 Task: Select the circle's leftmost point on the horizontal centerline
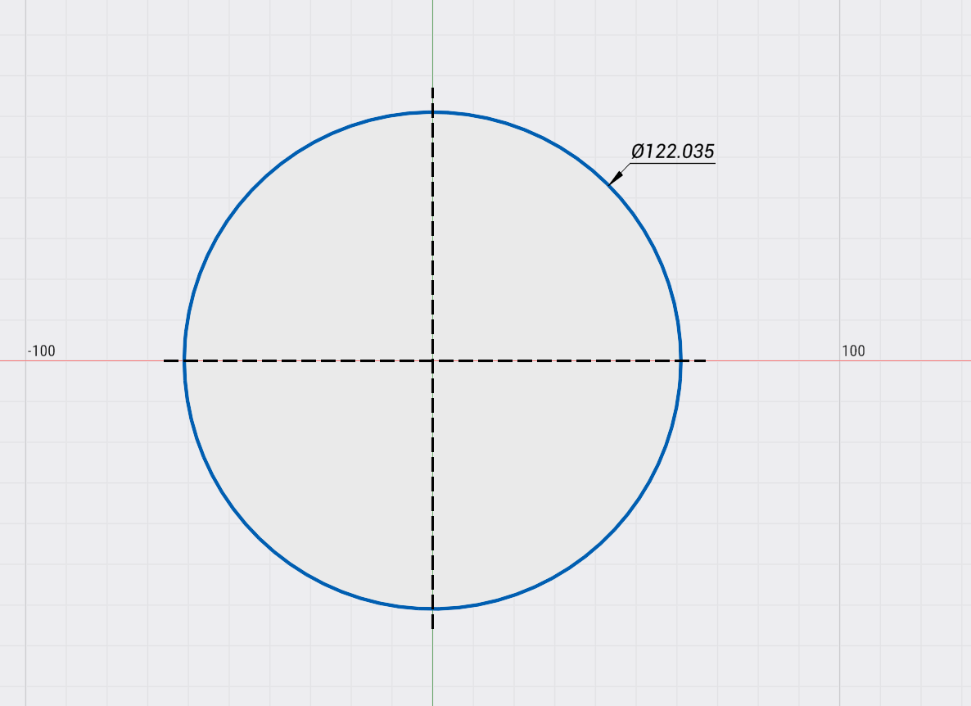click(x=184, y=360)
